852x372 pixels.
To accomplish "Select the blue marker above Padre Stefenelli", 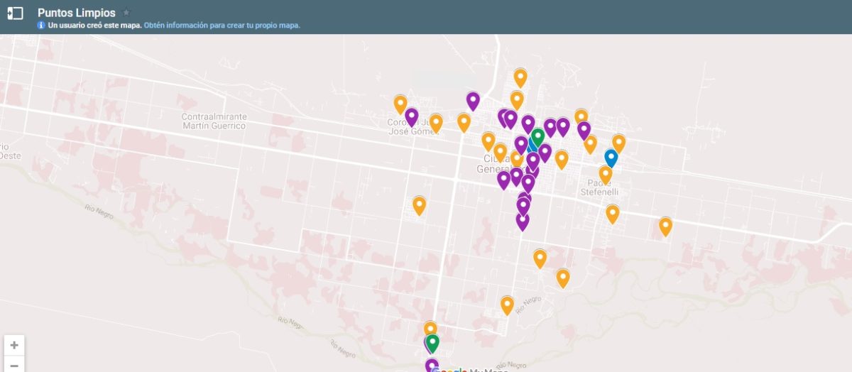I will [x=611, y=157].
